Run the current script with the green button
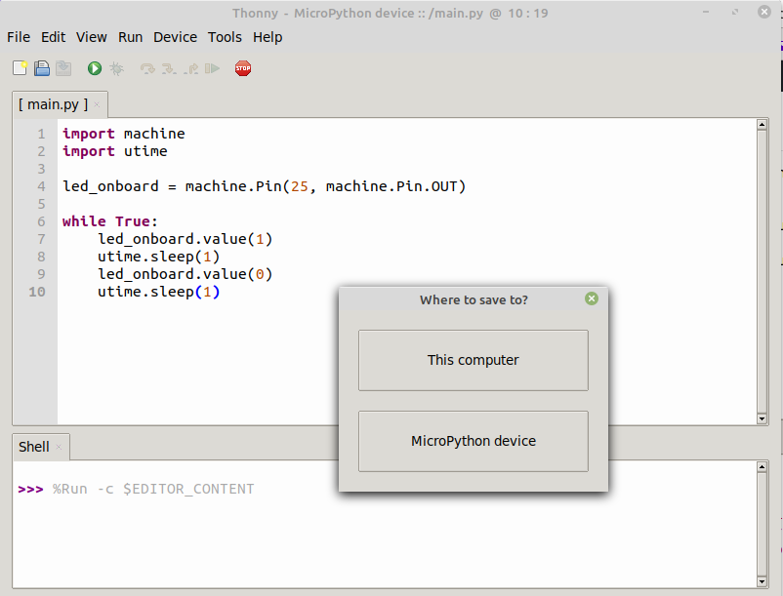Image resolution: width=783 pixels, height=596 pixels. coord(95,68)
